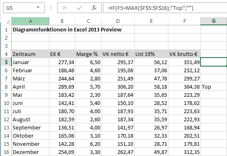Select row 16 header
227x156 pixels.
[6, 152]
